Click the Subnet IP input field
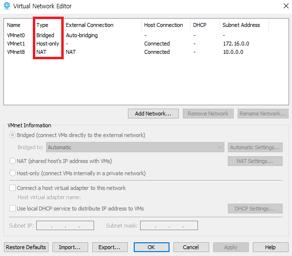The width and height of the screenshot is (292, 256). (65, 226)
